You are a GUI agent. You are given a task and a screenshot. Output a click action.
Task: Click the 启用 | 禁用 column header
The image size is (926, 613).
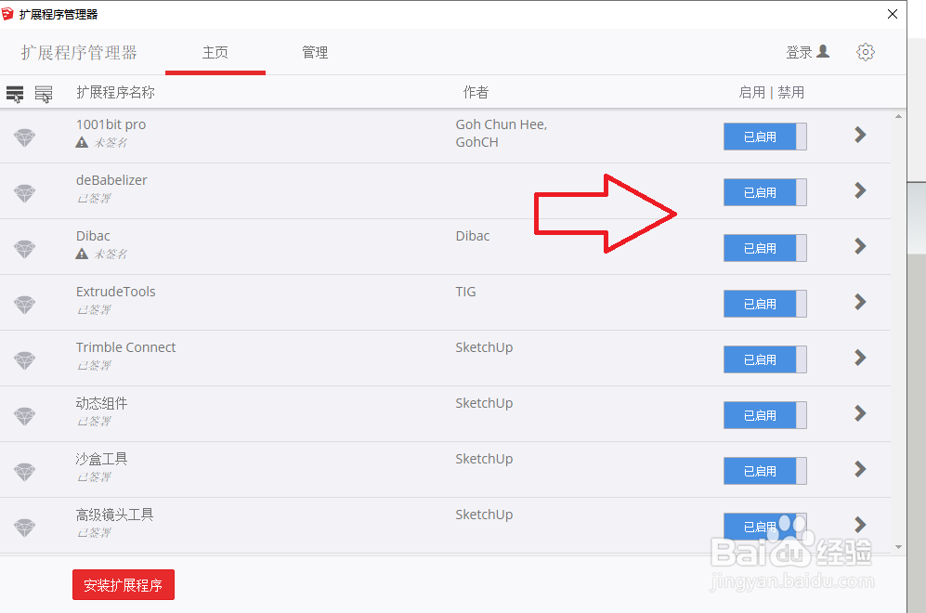point(771,92)
